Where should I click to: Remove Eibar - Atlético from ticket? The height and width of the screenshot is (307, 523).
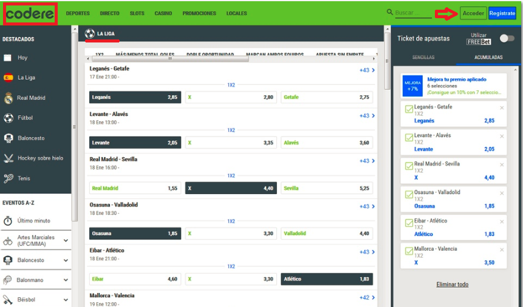[x=502, y=221]
